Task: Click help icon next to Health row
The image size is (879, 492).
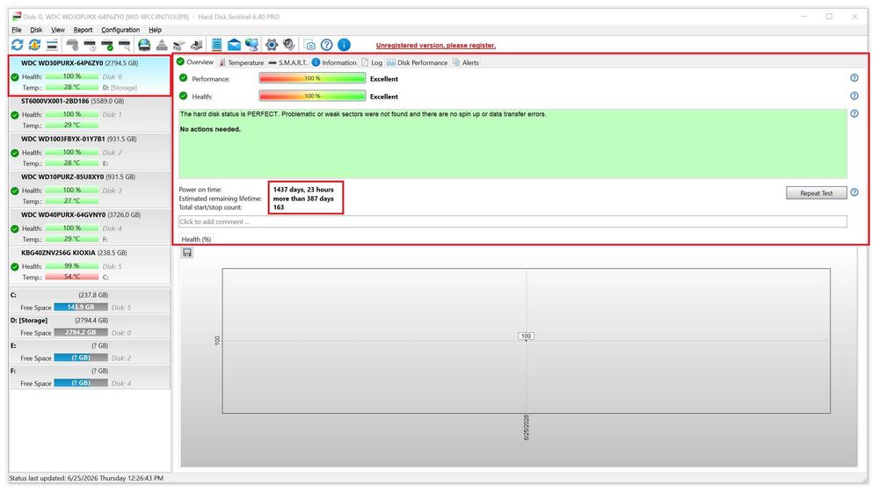Action: (x=854, y=96)
